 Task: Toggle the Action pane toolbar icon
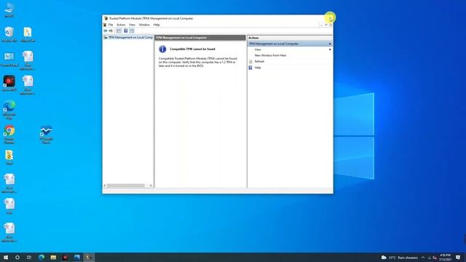click(132, 31)
